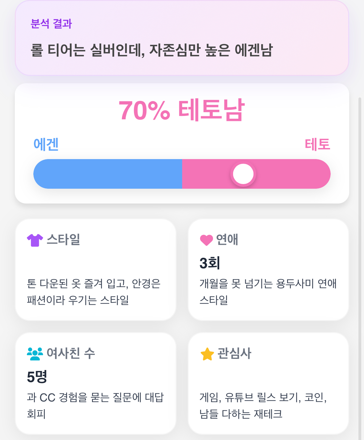
Task: Select the 스타일 card title
Action: click(x=63, y=240)
